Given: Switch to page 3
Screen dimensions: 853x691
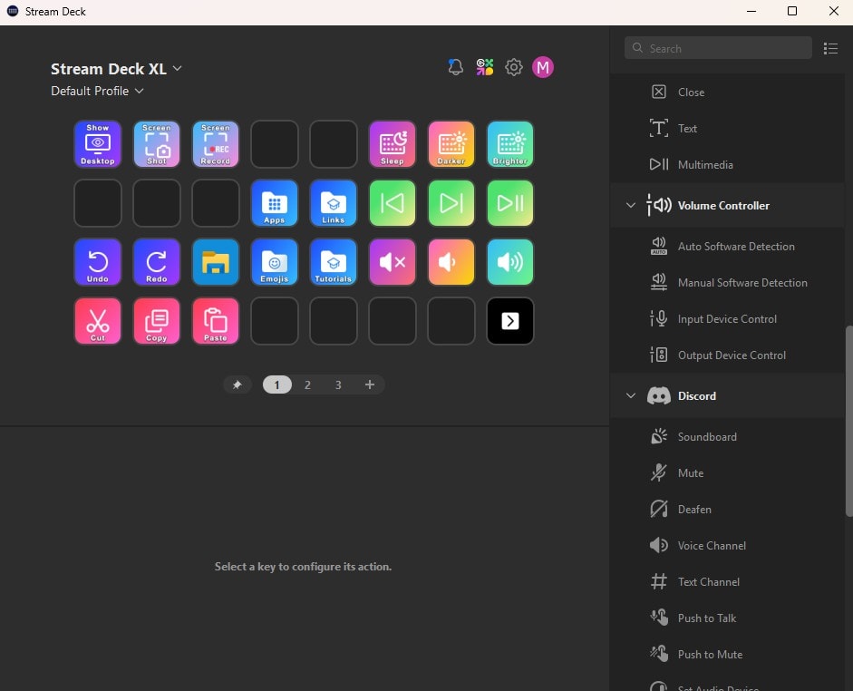Looking at the screenshot, I should (338, 385).
